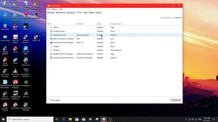Open the Mail app from the taskbar
This screenshot has height=122, width=218.
[x=83, y=119]
